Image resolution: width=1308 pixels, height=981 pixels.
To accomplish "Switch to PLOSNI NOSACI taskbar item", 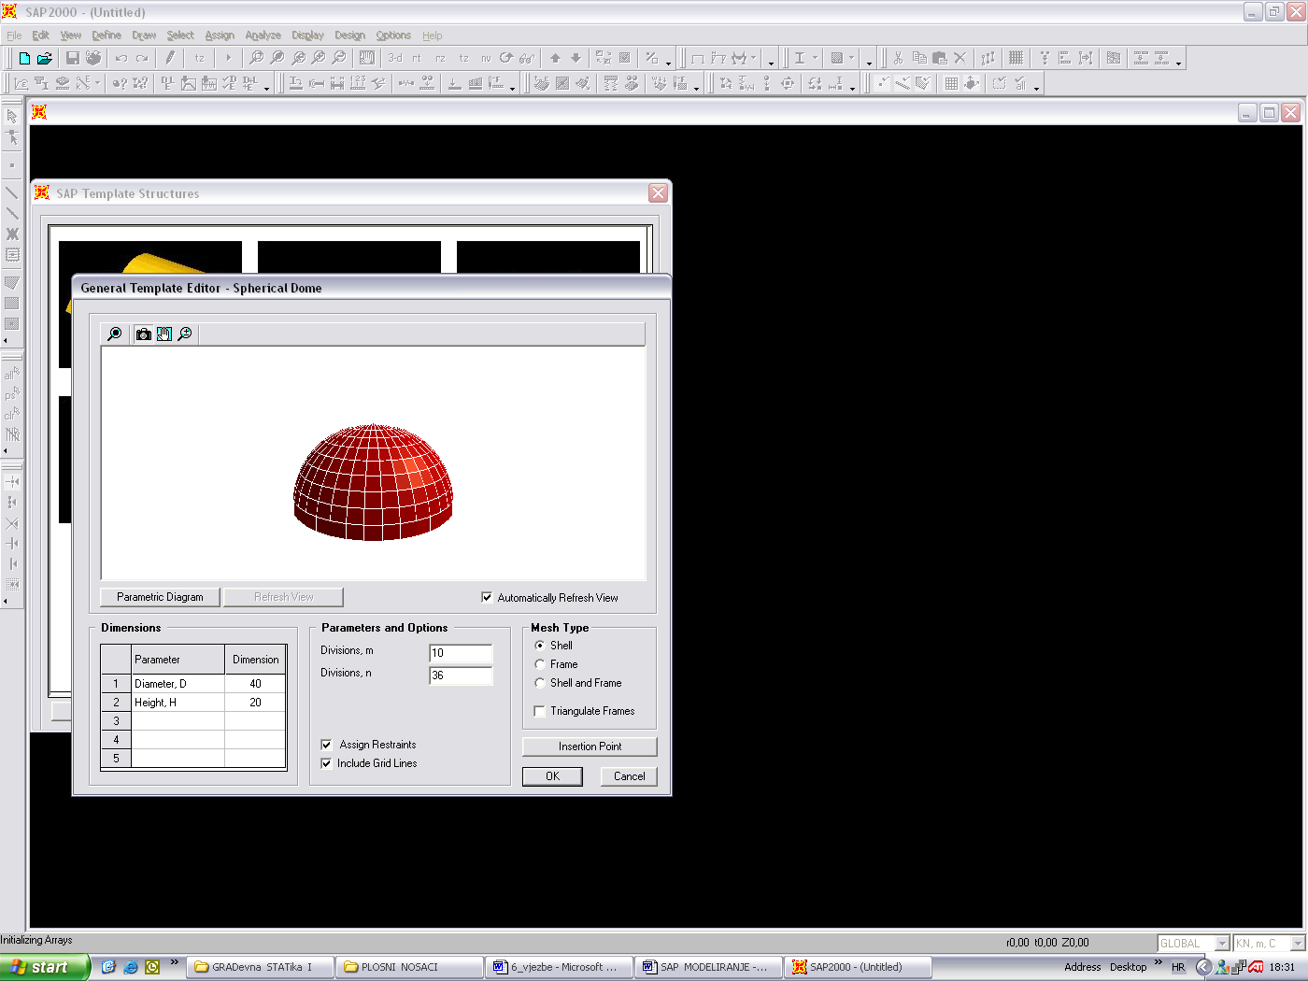I will click(x=410, y=967).
